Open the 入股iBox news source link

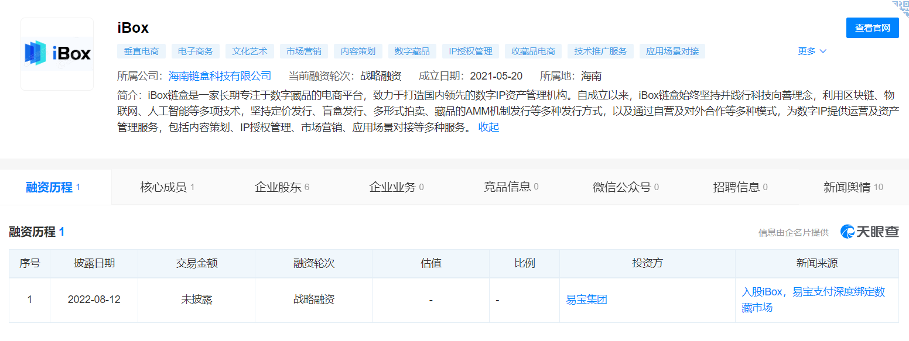[813, 299]
